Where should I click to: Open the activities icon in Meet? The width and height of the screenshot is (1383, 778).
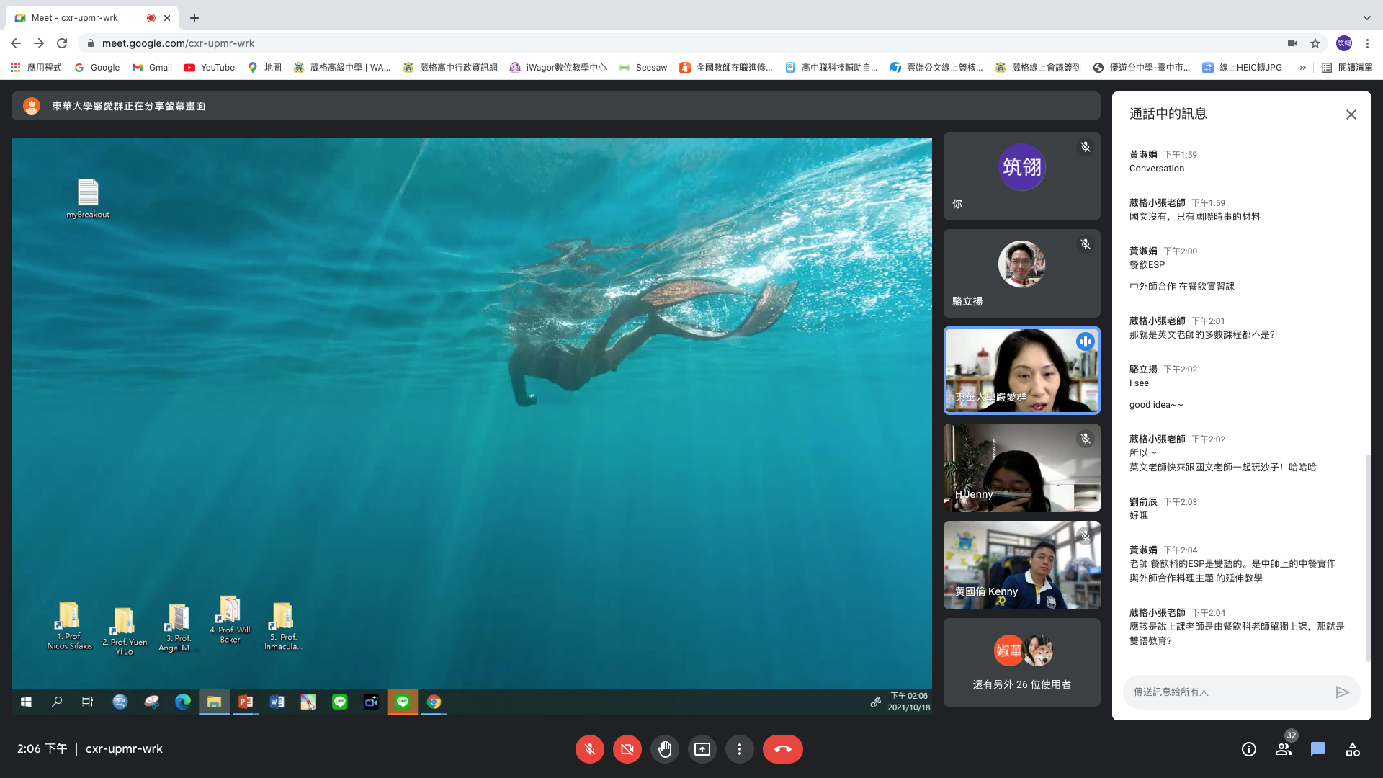tap(1353, 749)
